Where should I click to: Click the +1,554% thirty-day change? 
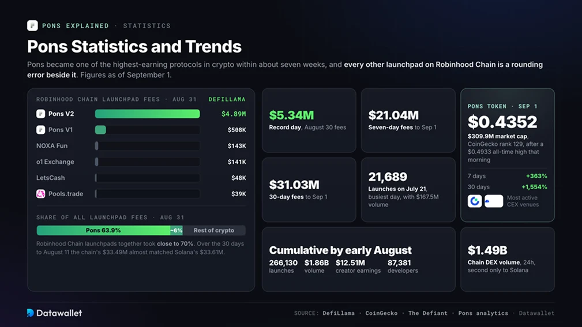[534, 187]
